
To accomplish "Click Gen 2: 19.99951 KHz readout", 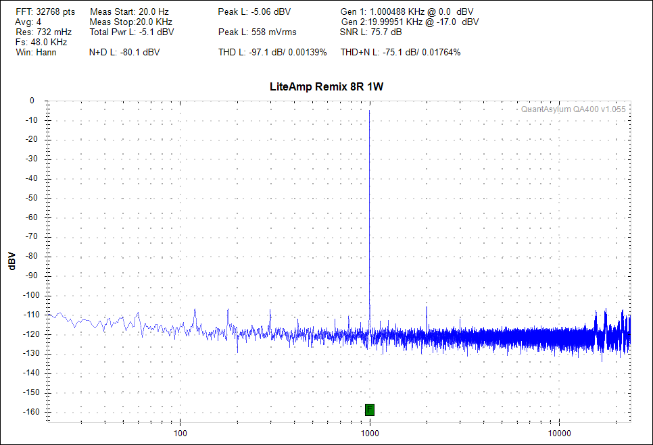I will (x=410, y=22).
